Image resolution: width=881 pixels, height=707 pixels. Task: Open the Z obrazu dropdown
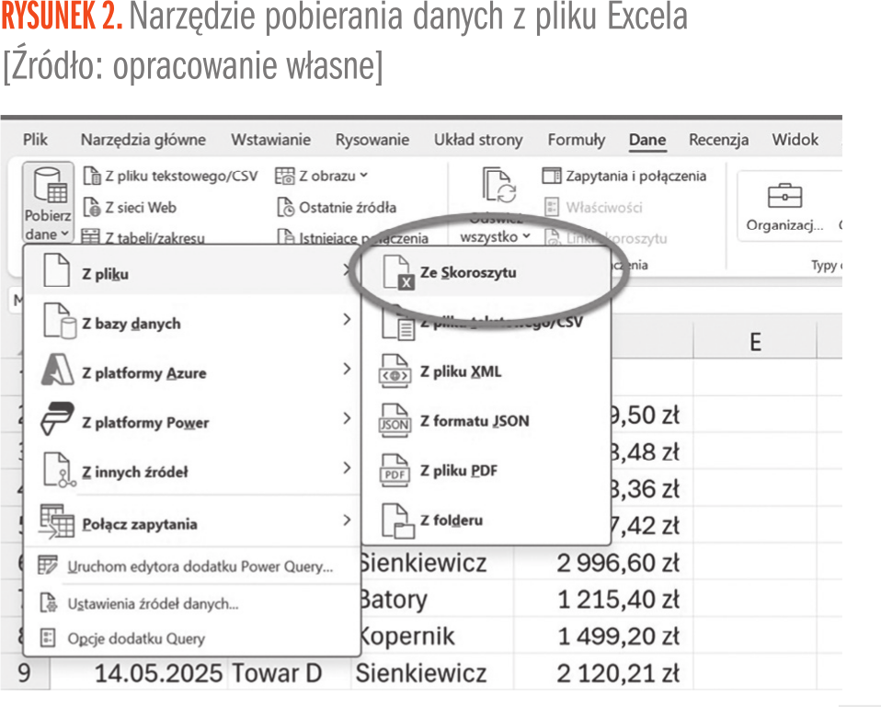362,176
